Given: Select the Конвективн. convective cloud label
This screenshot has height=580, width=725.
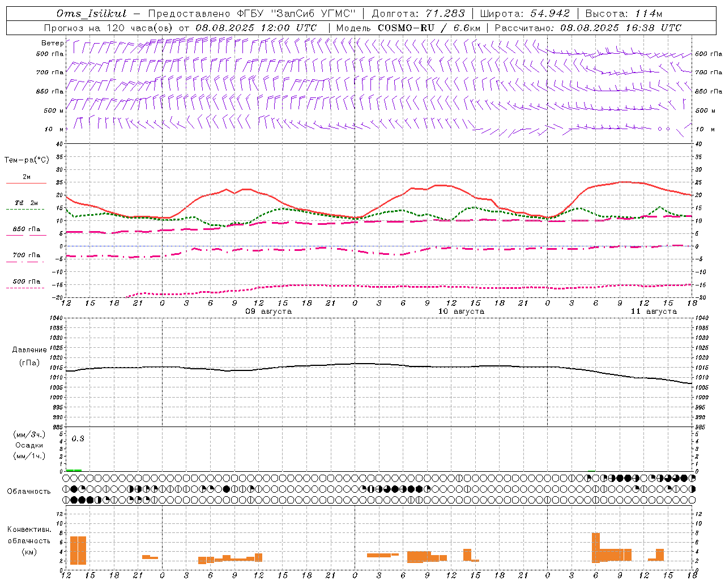Looking at the screenshot, I should coord(29,530).
